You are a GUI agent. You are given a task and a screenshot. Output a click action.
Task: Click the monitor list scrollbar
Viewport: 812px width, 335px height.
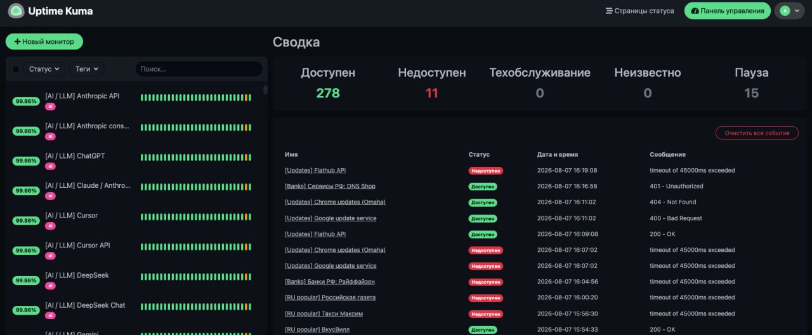pyautogui.click(x=265, y=90)
